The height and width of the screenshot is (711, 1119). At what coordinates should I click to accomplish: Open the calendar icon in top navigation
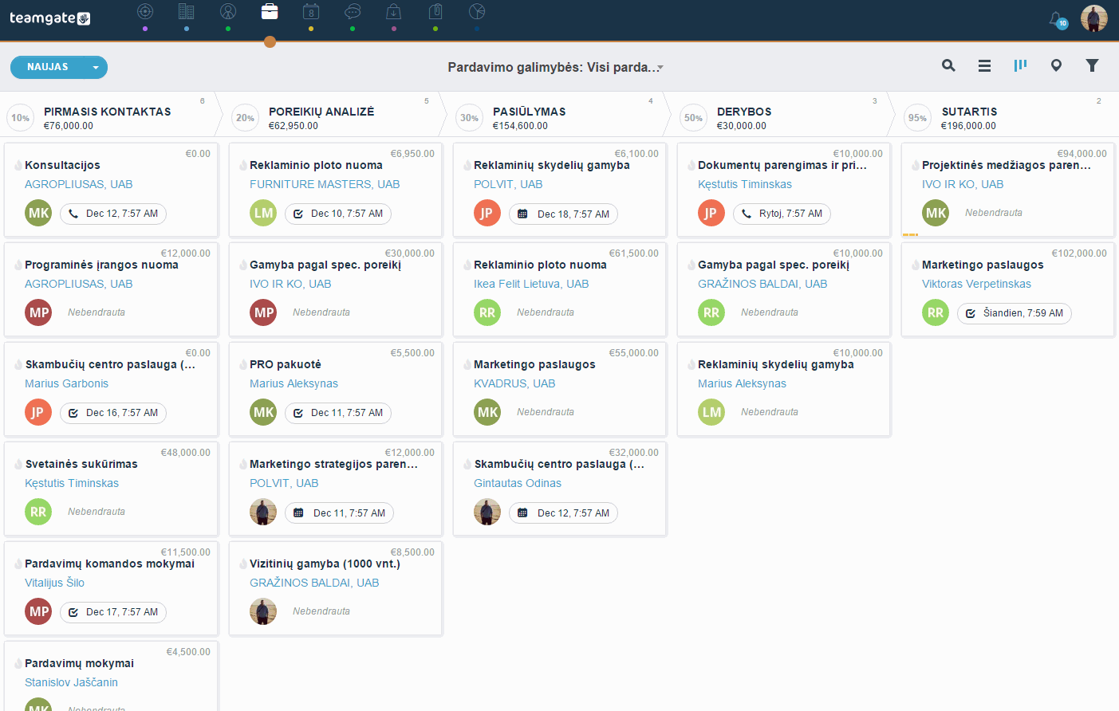click(311, 11)
